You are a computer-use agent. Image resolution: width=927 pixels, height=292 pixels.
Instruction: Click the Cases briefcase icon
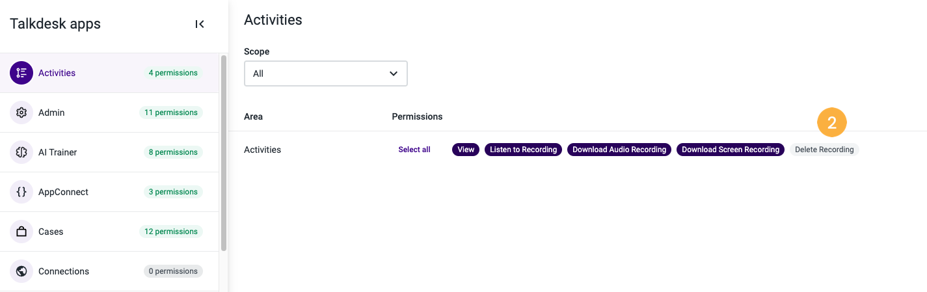click(x=21, y=232)
